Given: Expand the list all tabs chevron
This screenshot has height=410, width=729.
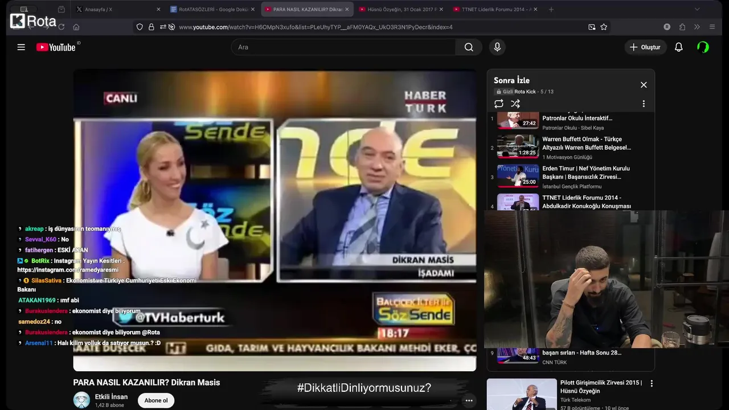Looking at the screenshot, I should [x=697, y=10].
